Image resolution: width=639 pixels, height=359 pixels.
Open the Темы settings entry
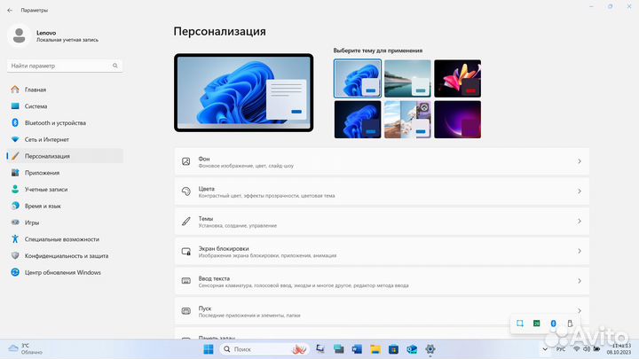[x=382, y=221]
